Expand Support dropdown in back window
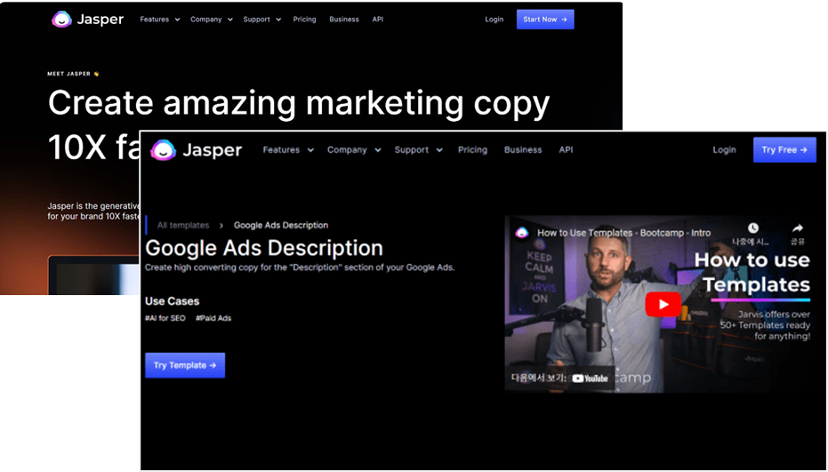This screenshot has width=828, height=472. point(261,20)
